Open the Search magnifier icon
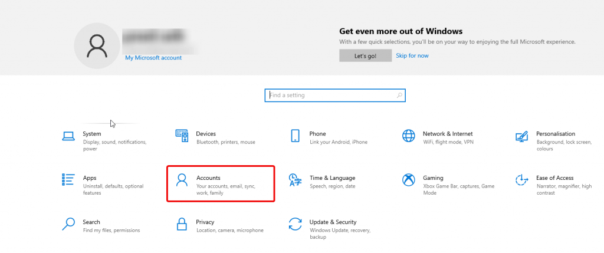Viewport: 604px width, 253px height. (x=68, y=224)
